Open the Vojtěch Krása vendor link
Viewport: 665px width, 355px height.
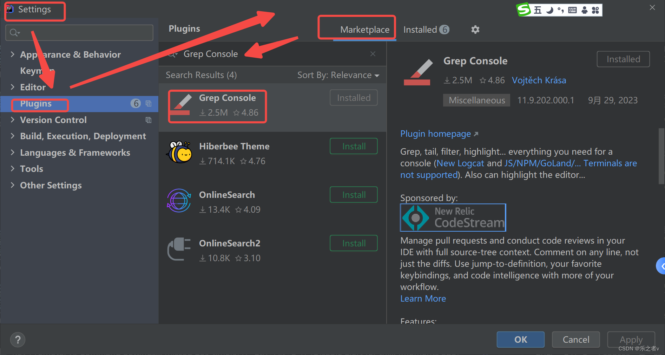click(x=539, y=80)
